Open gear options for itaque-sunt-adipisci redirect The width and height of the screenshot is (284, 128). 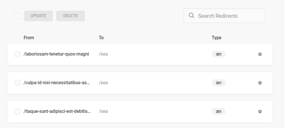pos(260,112)
